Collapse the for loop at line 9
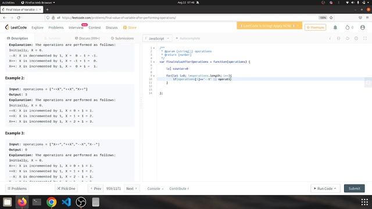Image resolution: width=372 pixels, height=209 pixels. coord(154,76)
